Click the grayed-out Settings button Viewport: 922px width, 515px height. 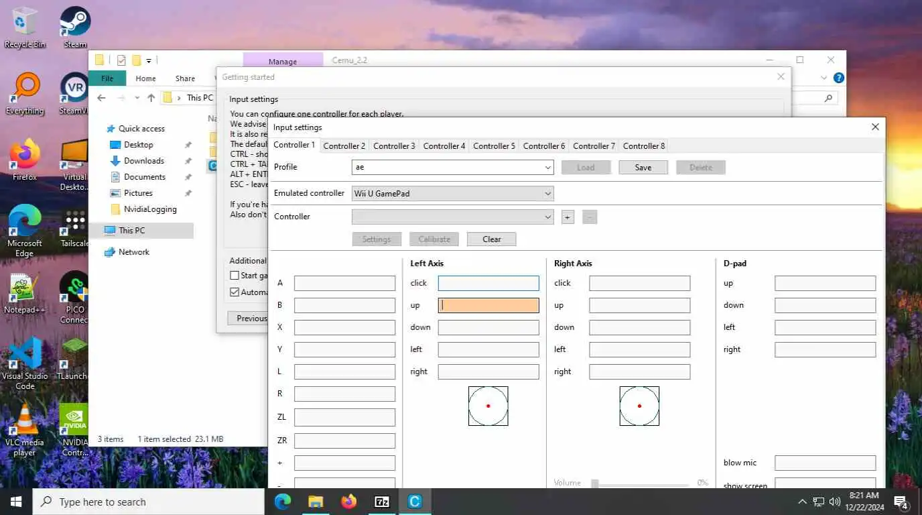click(x=377, y=239)
